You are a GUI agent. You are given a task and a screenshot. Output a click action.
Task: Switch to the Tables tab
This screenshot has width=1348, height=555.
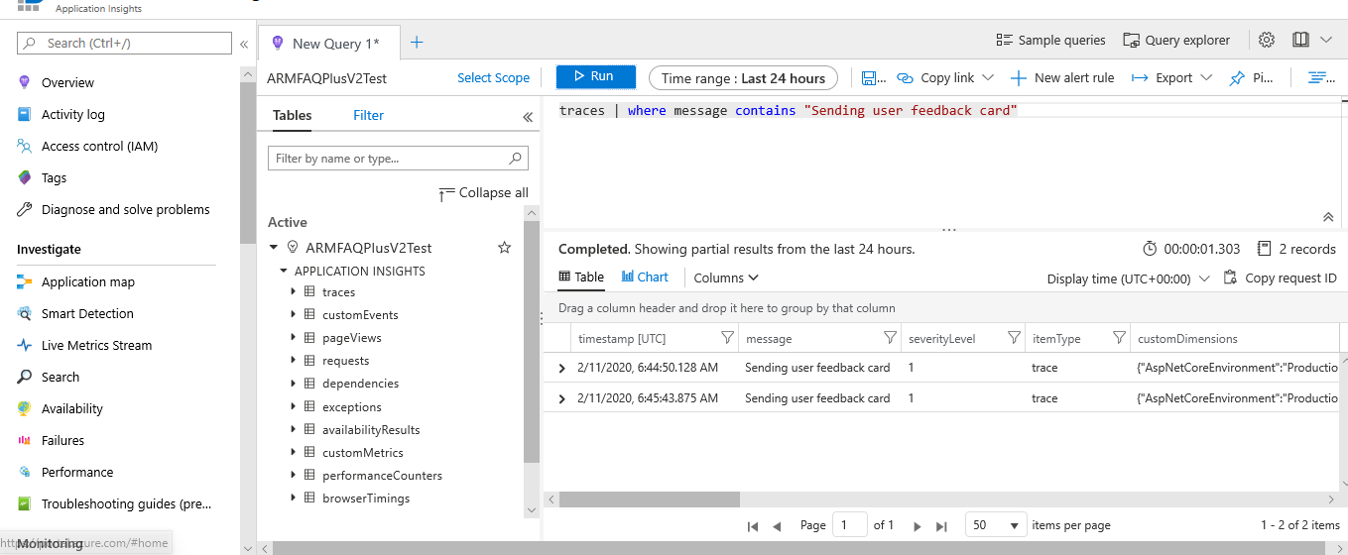(292, 115)
